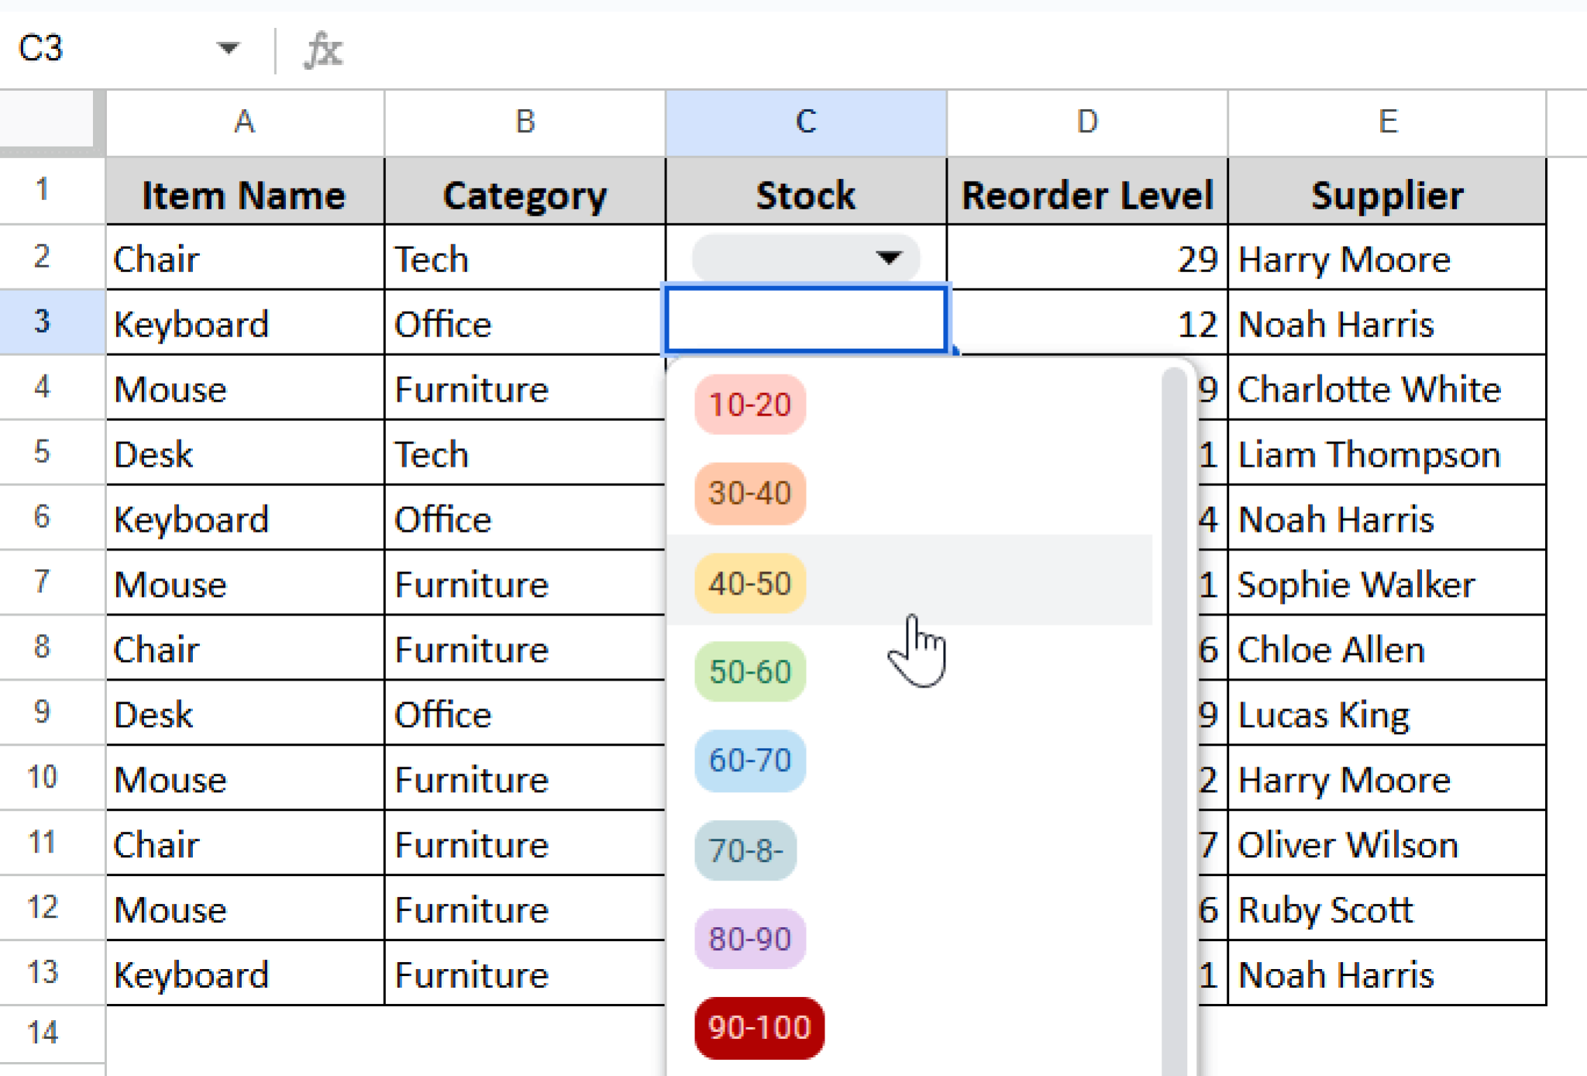Screen dimensions: 1587x1076
Task: Choose the 30-40 orange option
Action: click(x=749, y=493)
